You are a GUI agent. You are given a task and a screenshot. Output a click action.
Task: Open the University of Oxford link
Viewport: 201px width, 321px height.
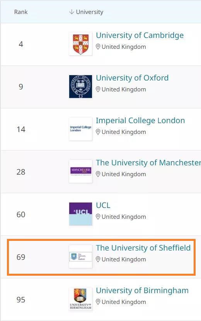point(132,78)
